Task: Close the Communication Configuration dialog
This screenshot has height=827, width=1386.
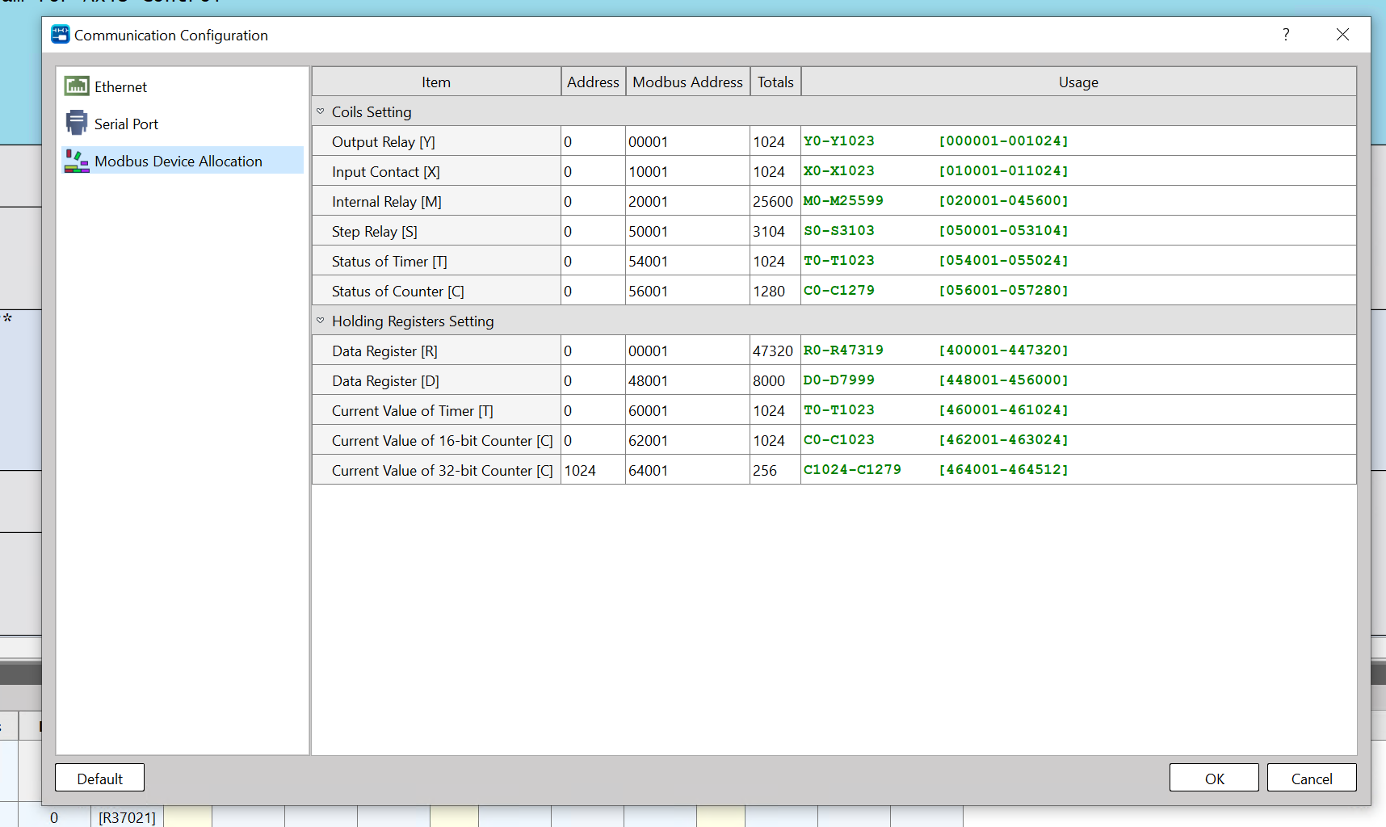Action: [1342, 35]
